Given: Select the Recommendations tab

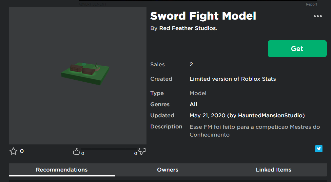Looking at the screenshot, I should coord(62,170).
